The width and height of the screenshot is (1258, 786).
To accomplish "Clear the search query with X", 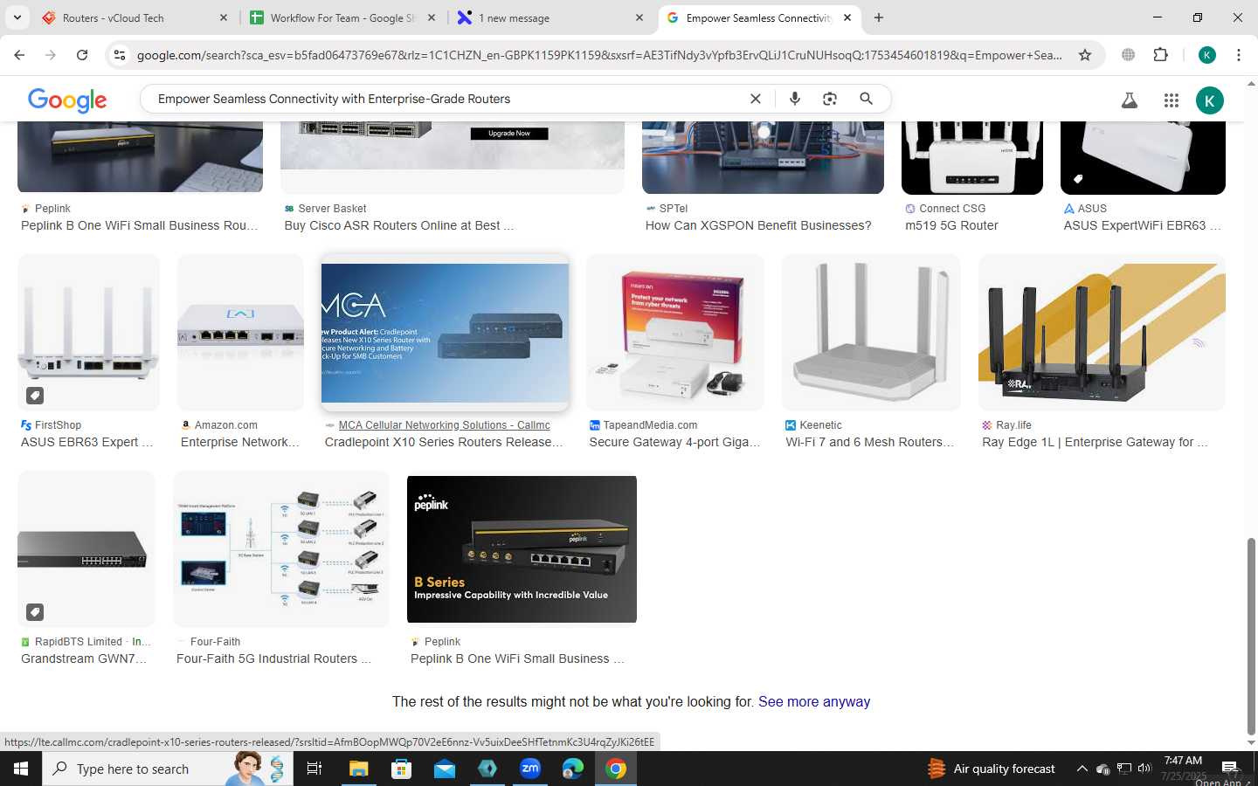I will click(756, 99).
